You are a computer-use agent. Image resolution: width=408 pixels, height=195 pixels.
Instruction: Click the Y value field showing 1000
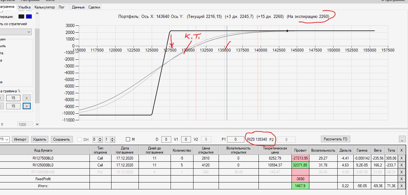pyautogui.click(x=25, y=125)
